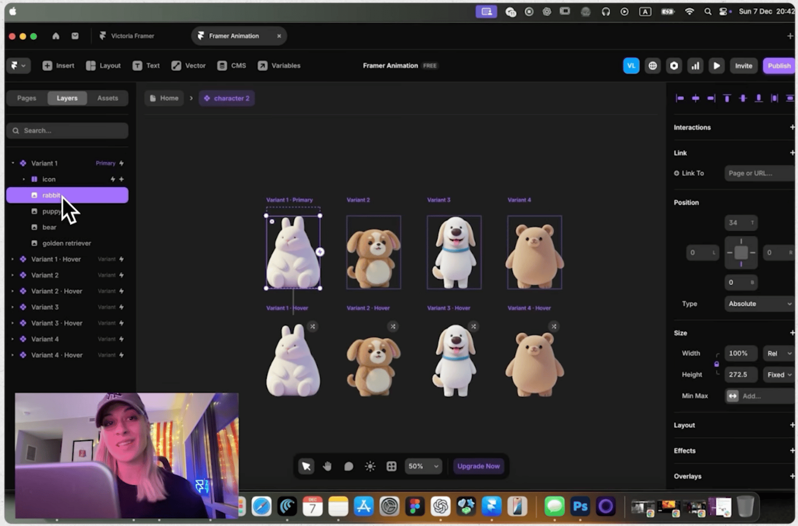Toggle the light/dark canvas sun icon
The height and width of the screenshot is (526, 798).
pos(370,466)
